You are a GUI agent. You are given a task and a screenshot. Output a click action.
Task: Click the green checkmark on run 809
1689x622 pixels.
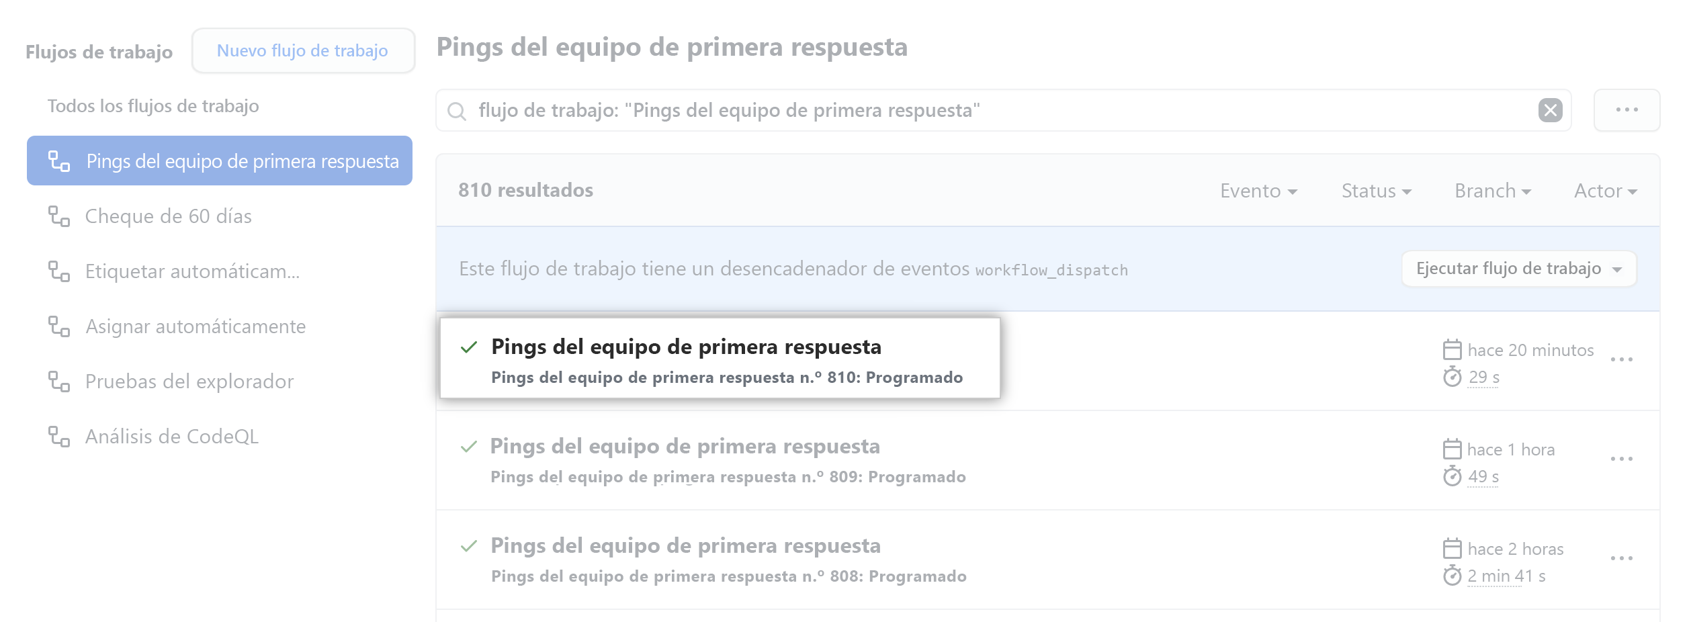468,445
